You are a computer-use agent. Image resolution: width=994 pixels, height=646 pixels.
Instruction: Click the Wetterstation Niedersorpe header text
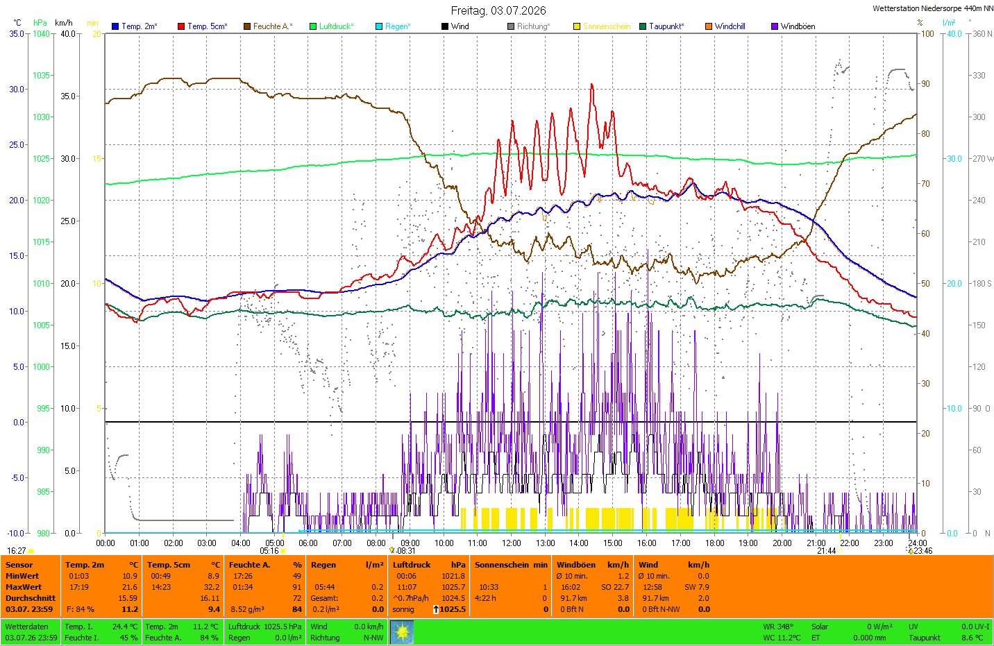pyautogui.click(x=933, y=8)
